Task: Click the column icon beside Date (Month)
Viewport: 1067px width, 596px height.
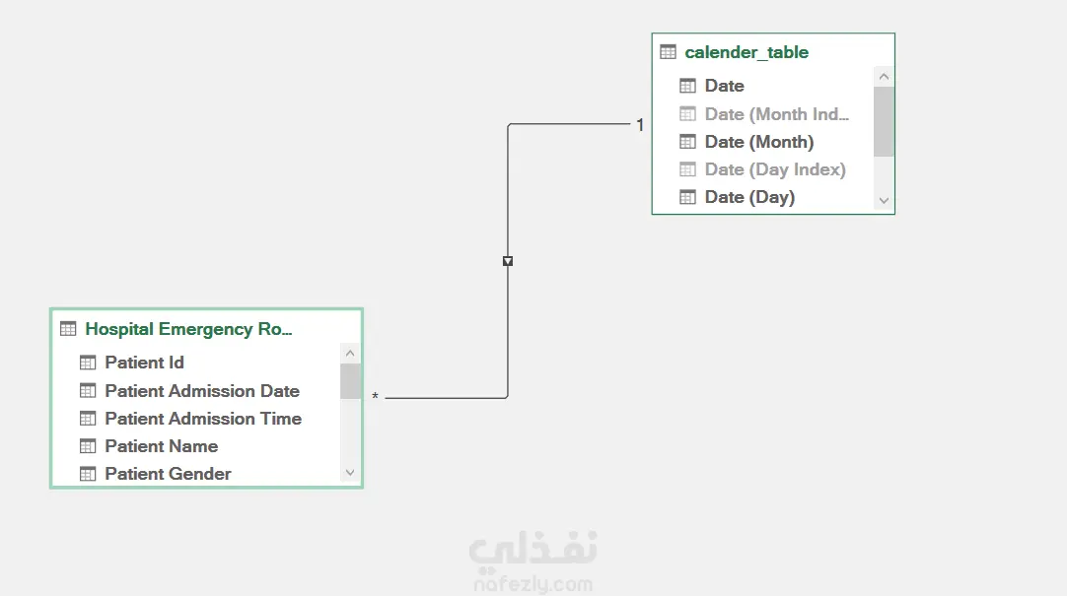Action: (x=687, y=142)
